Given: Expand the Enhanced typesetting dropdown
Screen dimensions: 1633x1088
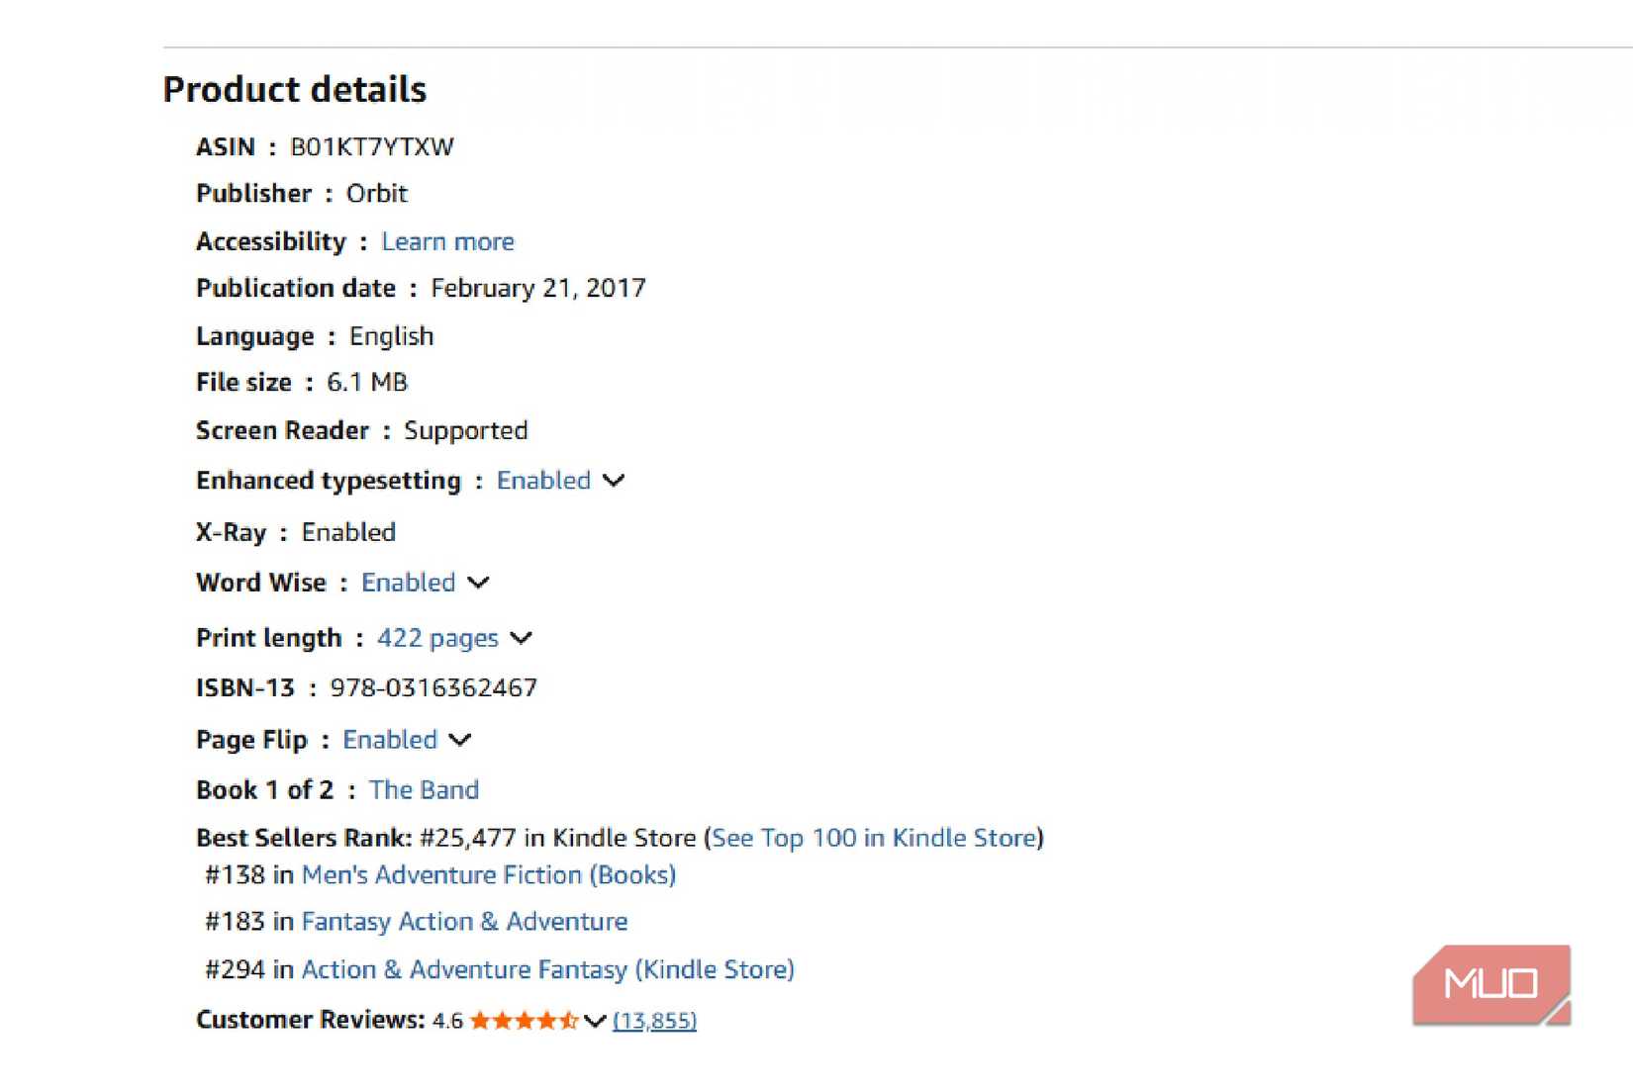Looking at the screenshot, I should [x=614, y=481].
